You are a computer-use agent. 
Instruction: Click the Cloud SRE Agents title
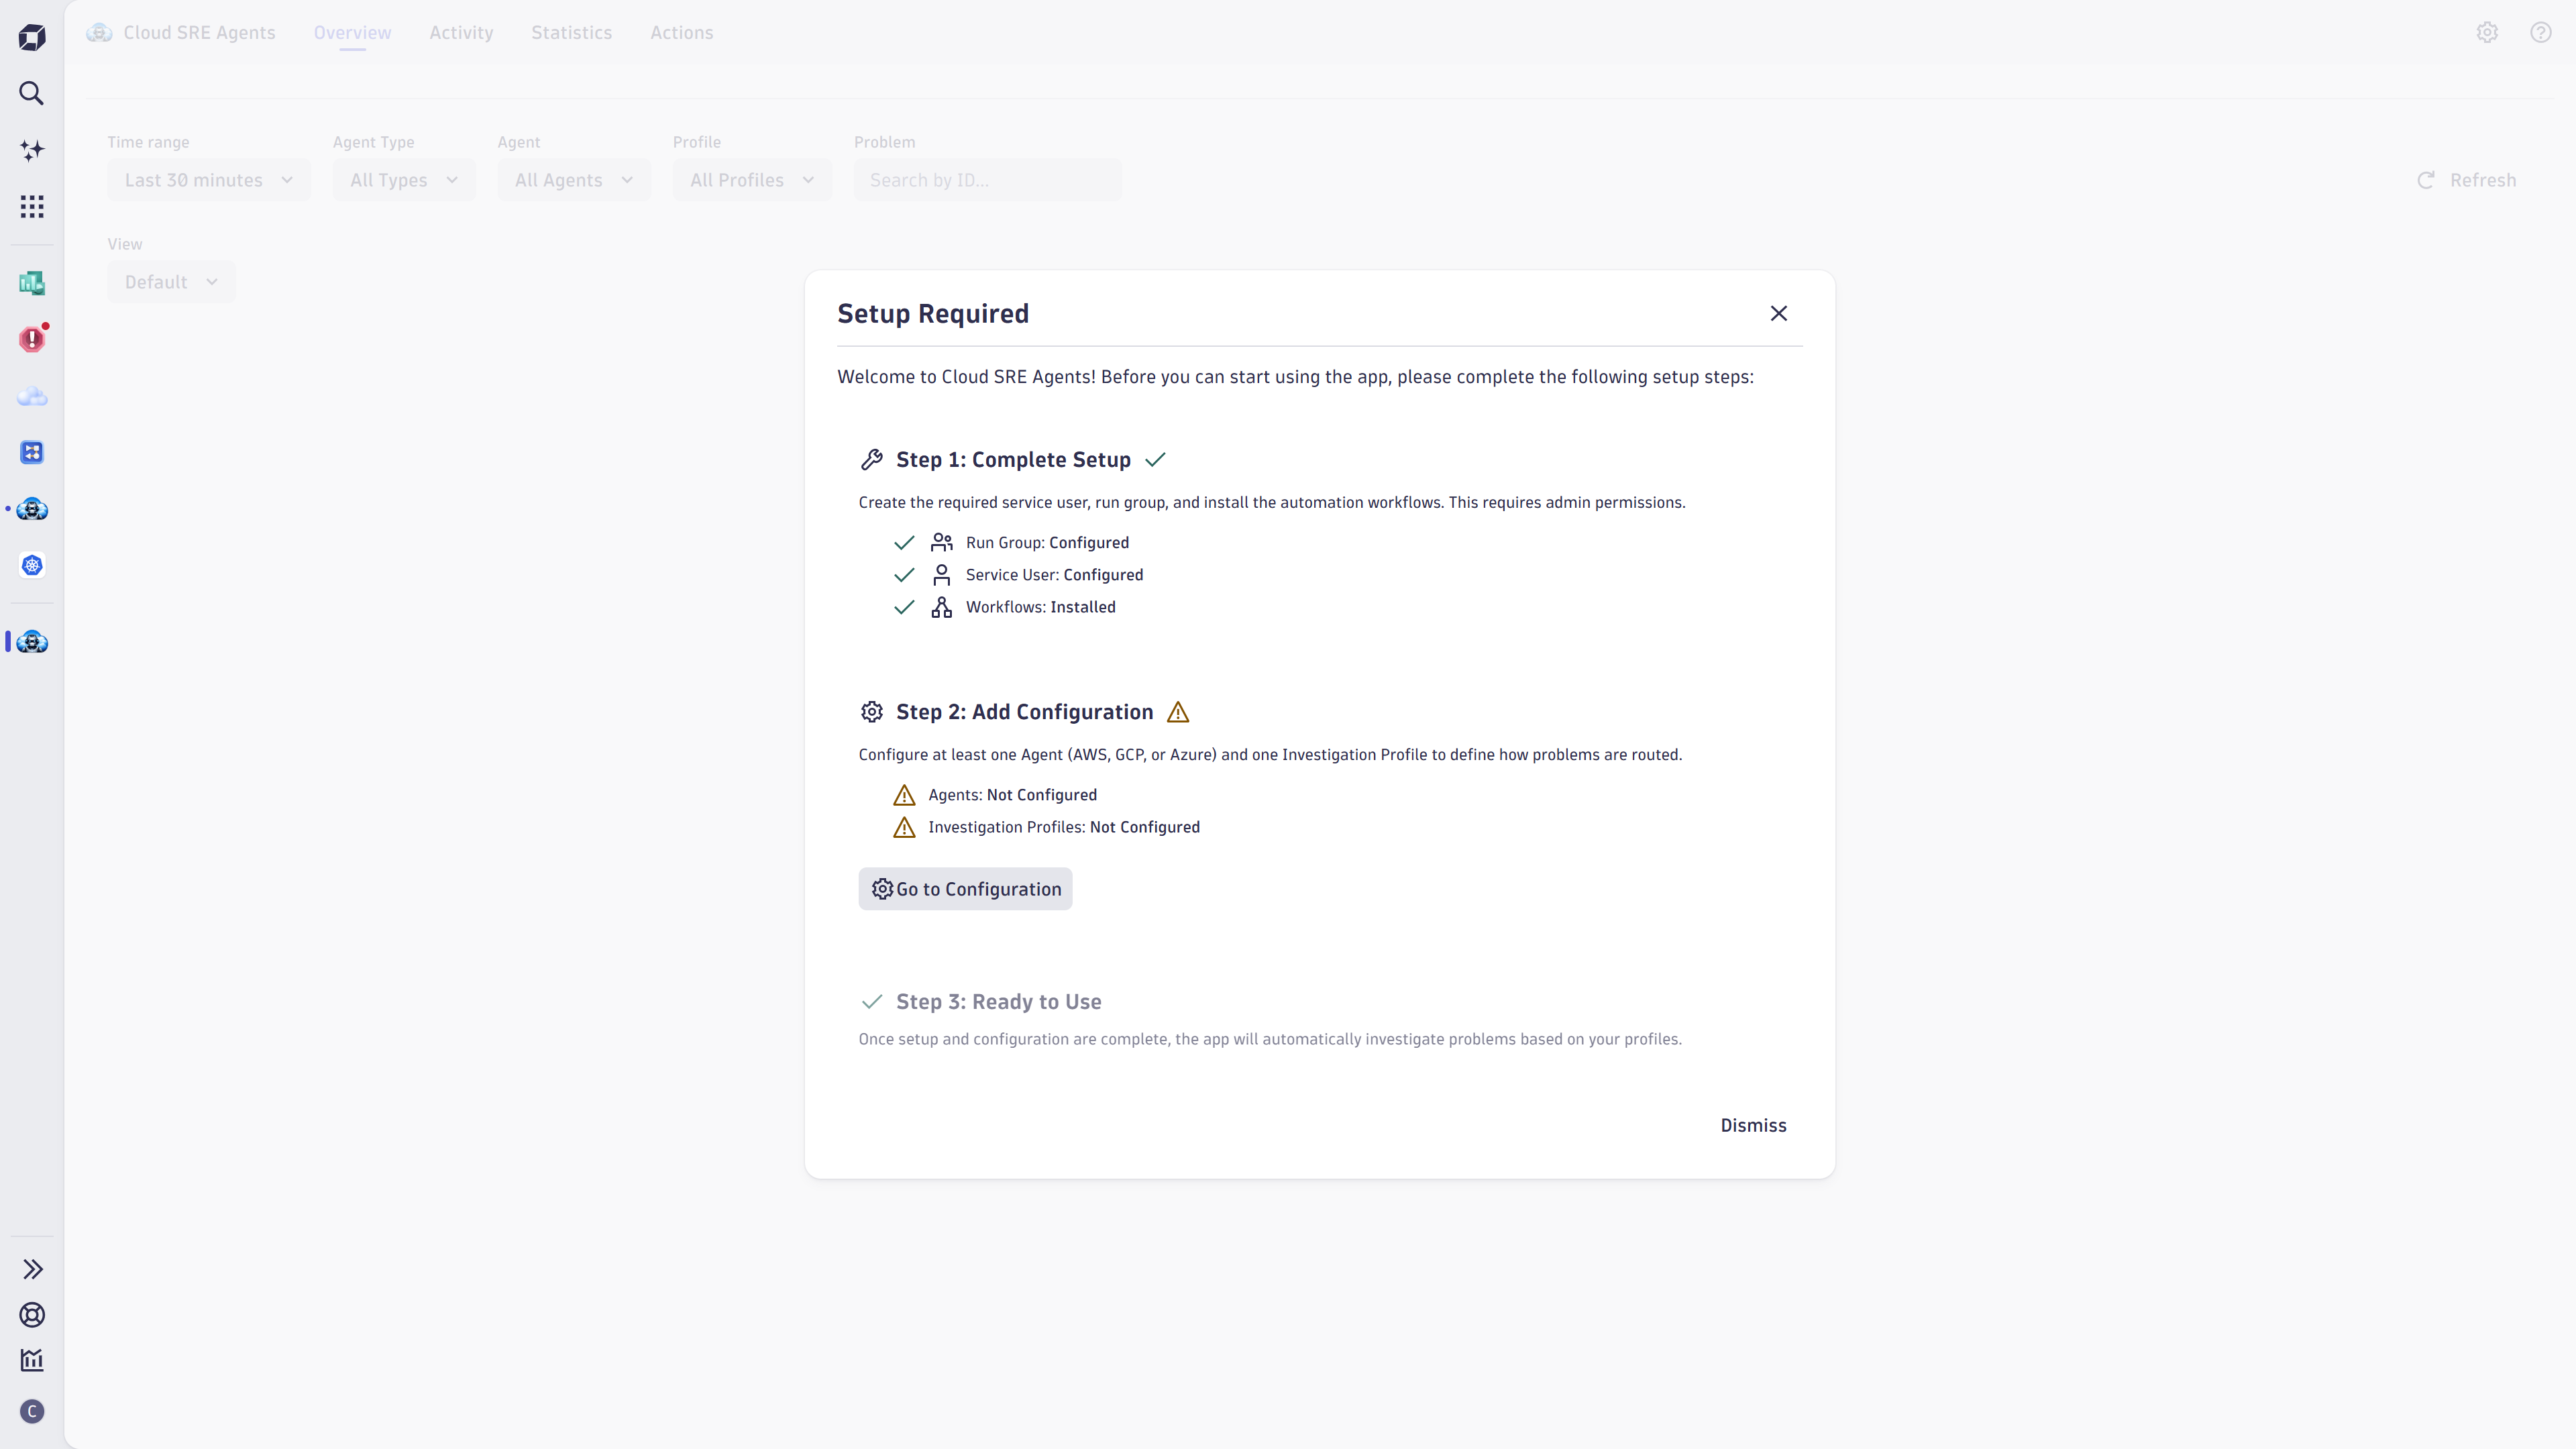coord(199,32)
